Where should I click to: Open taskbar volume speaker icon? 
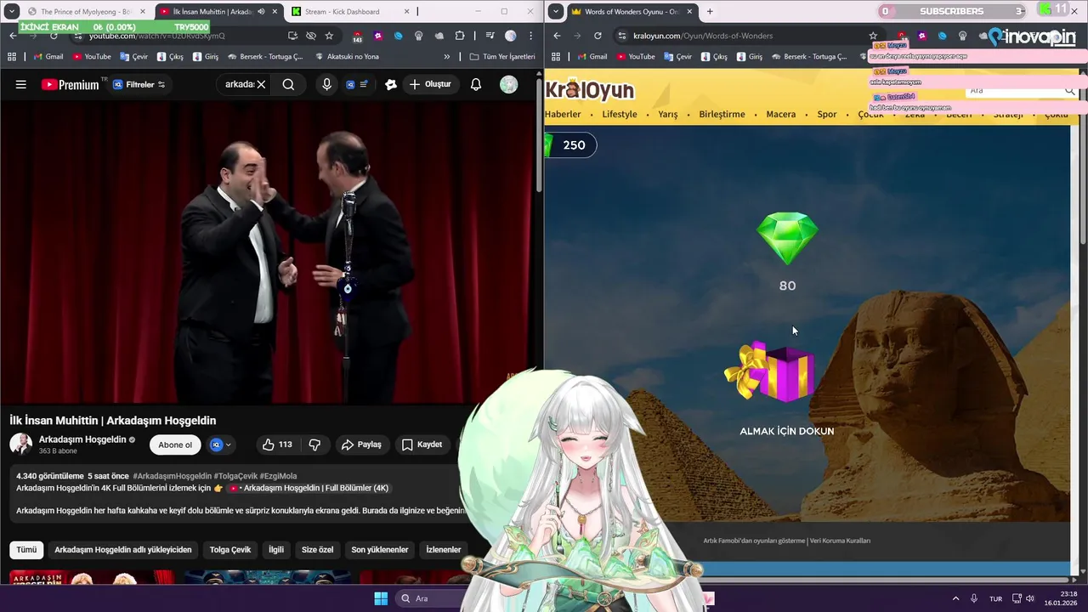click(1030, 598)
